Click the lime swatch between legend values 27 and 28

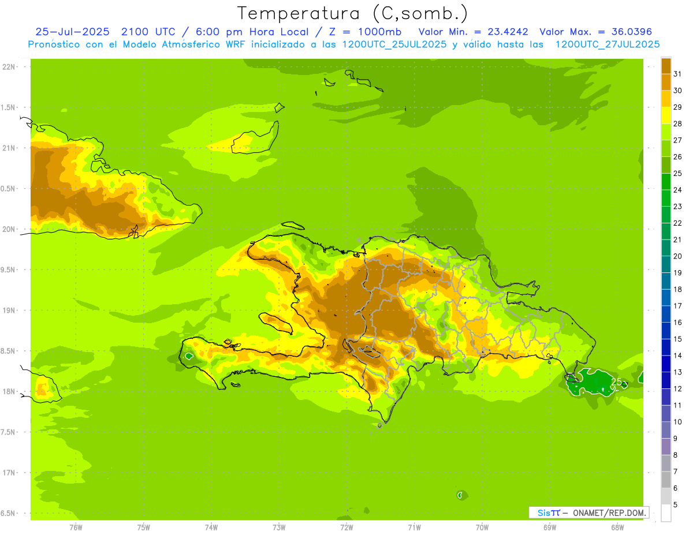coord(666,132)
